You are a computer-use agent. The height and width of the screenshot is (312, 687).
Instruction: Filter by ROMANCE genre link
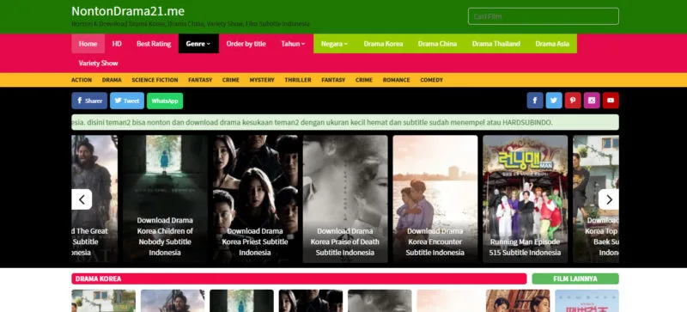coord(397,80)
